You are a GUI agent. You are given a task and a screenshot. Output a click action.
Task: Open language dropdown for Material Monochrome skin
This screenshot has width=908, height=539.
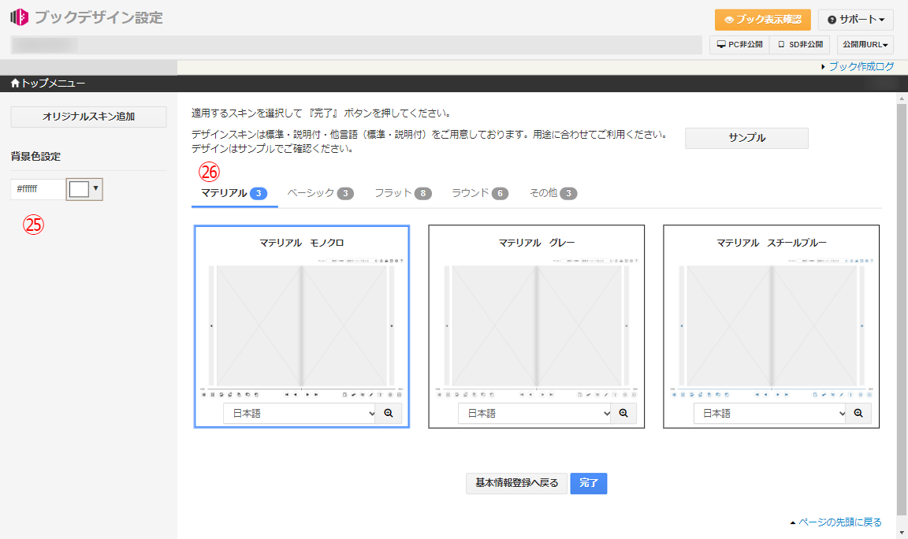coord(299,414)
